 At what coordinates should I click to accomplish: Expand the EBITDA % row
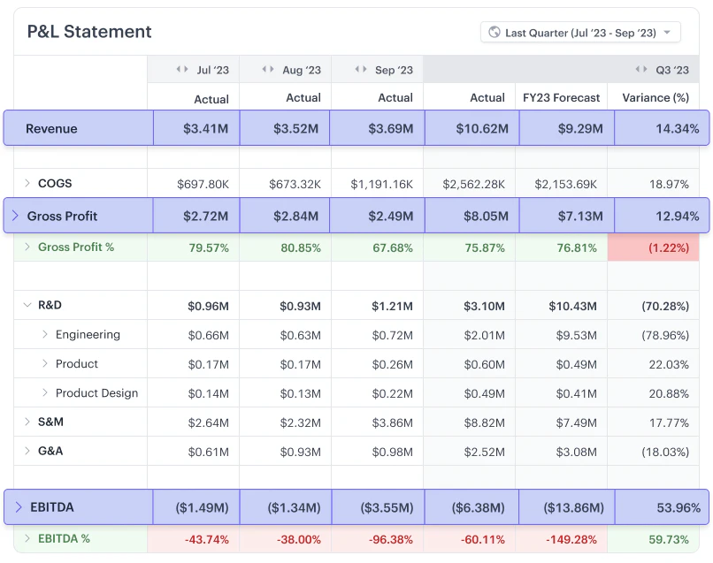27,539
